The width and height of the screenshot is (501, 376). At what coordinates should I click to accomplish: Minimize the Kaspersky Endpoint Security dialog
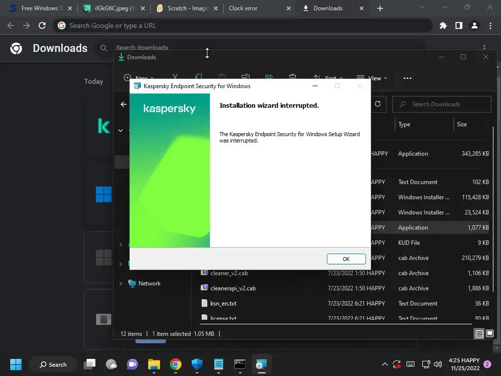[x=315, y=86]
